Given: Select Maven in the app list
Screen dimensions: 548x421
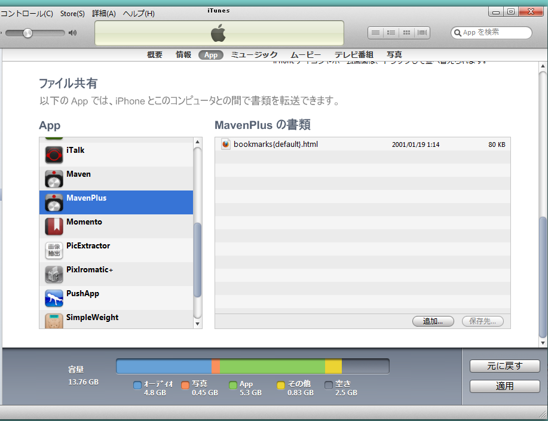Looking at the screenshot, I should pyautogui.click(x=116, y=179).
